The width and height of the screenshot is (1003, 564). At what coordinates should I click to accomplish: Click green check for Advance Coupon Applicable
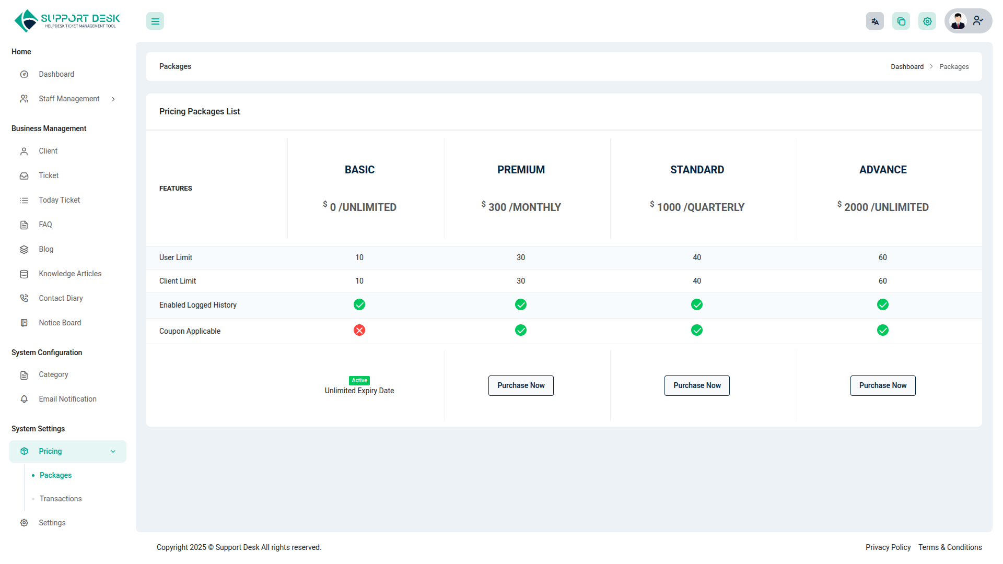coord(883,330)
